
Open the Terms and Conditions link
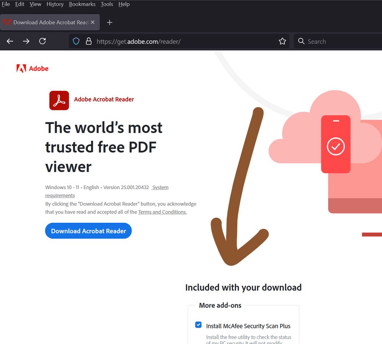162,212
